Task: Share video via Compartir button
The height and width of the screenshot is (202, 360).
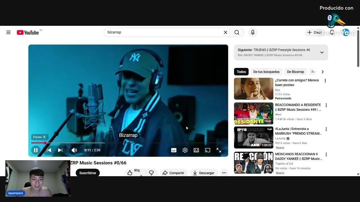Action: coord(174,173)
